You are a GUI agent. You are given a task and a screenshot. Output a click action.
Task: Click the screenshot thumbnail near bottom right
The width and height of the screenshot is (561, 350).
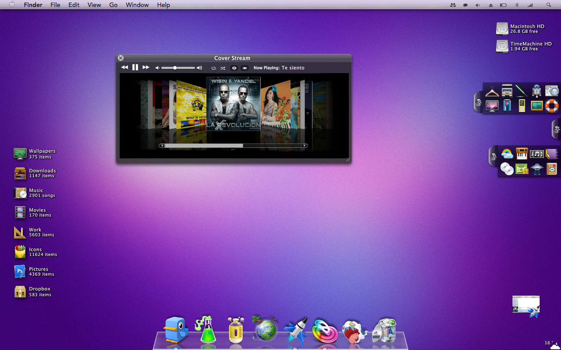(525, 305)
